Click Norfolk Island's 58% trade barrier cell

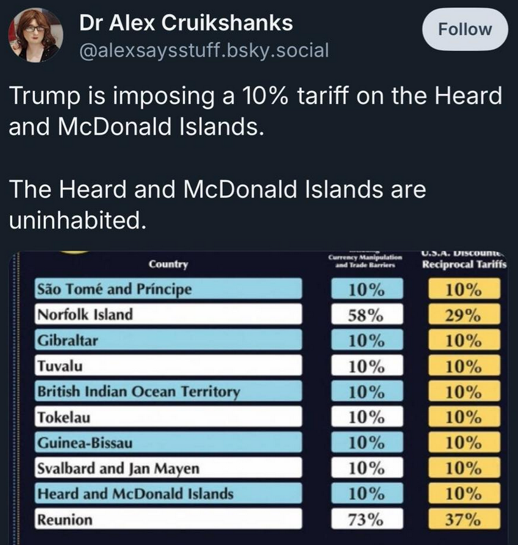[x=366, y=315]
